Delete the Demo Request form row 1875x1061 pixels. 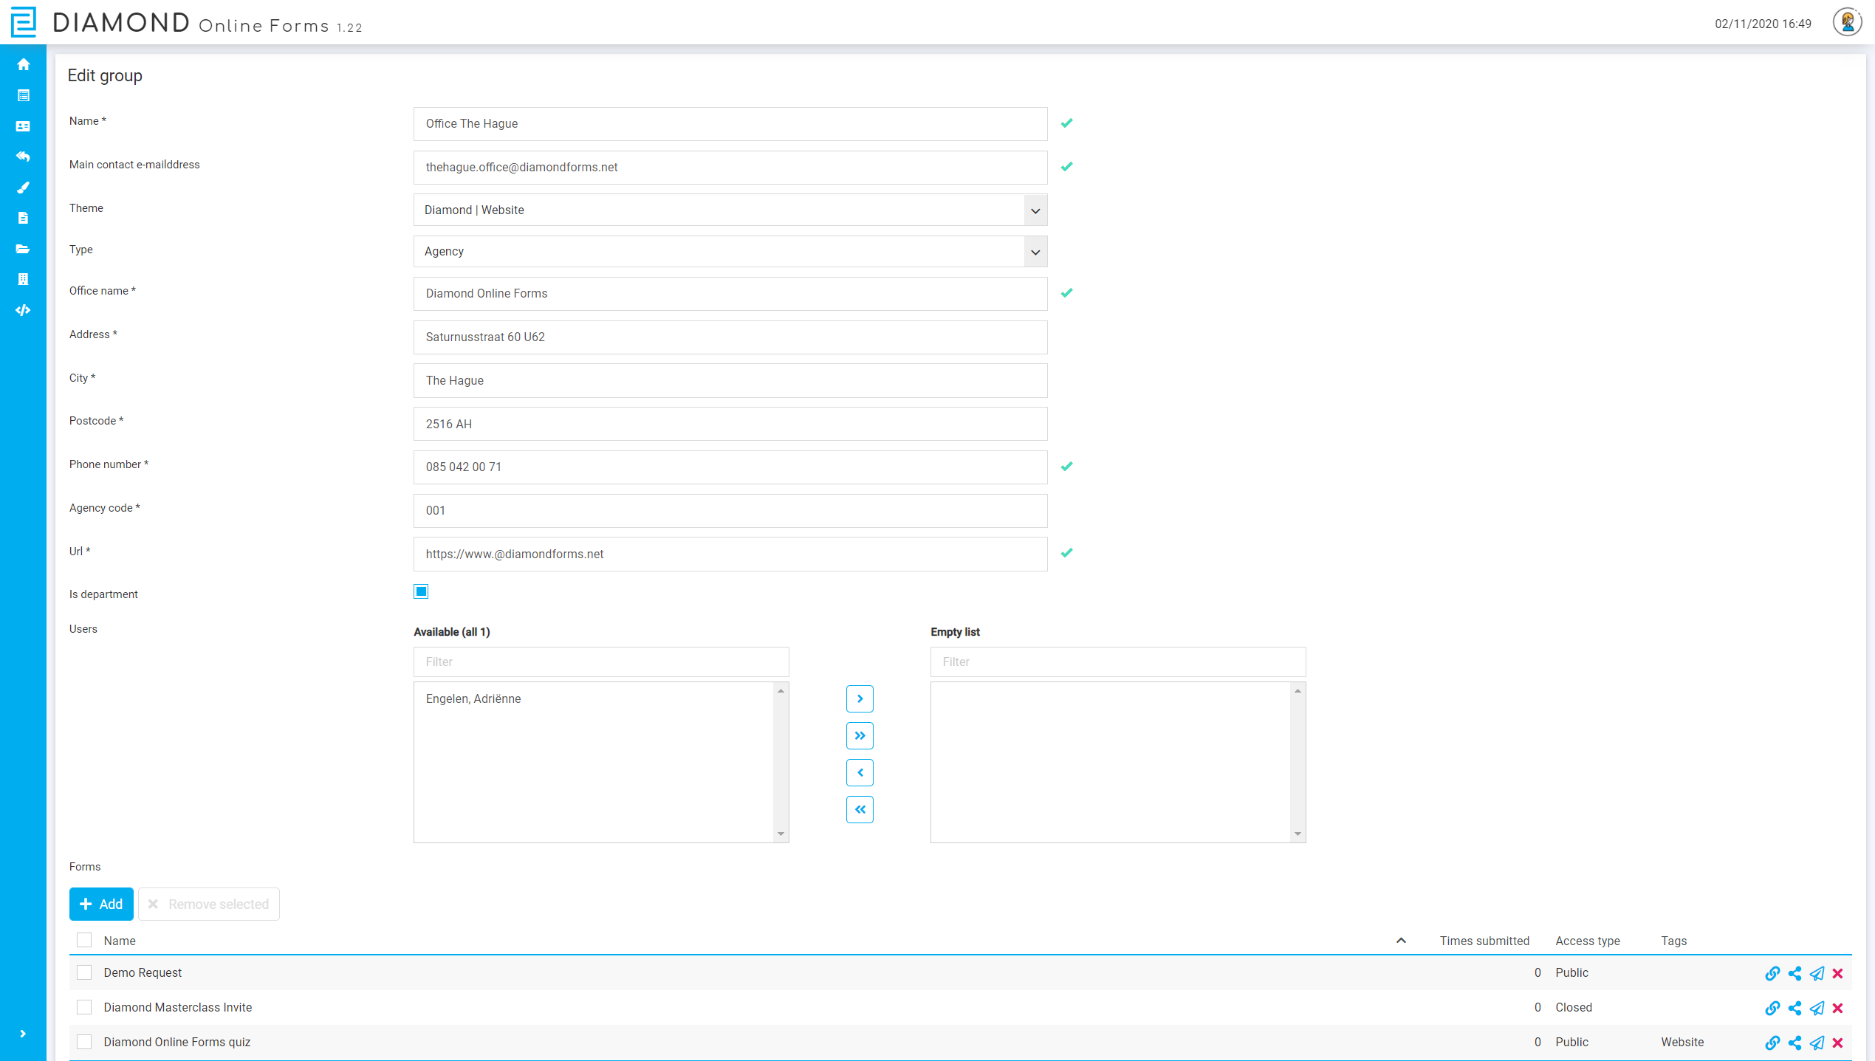1838,973
